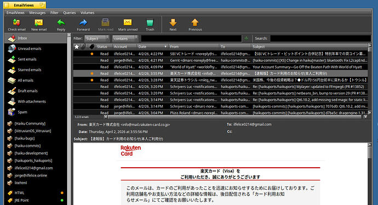Open the EmailViews menu

[15, 13]
